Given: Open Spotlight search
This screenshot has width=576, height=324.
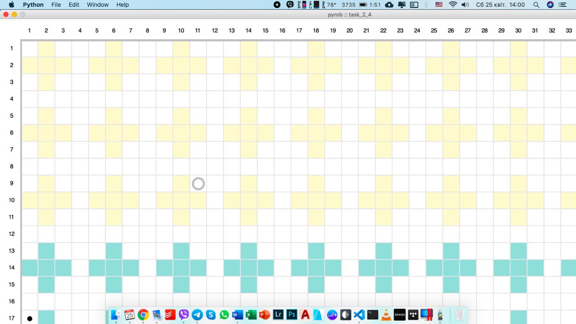Looking at the screenshot, I should (536, 4).
